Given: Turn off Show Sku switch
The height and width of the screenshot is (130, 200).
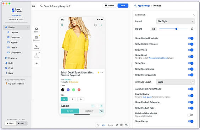Looking at the screenshot, I should pyautogui.click(x=191, y=63).
